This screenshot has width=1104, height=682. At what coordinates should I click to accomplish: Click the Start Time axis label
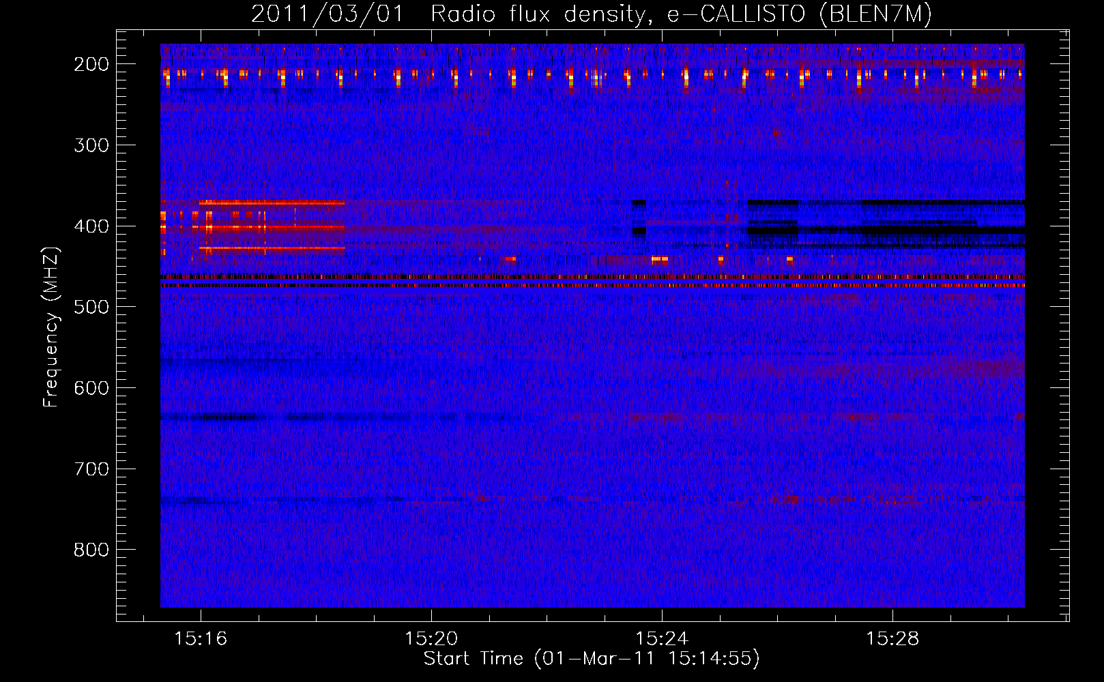(x=592, y=659)
